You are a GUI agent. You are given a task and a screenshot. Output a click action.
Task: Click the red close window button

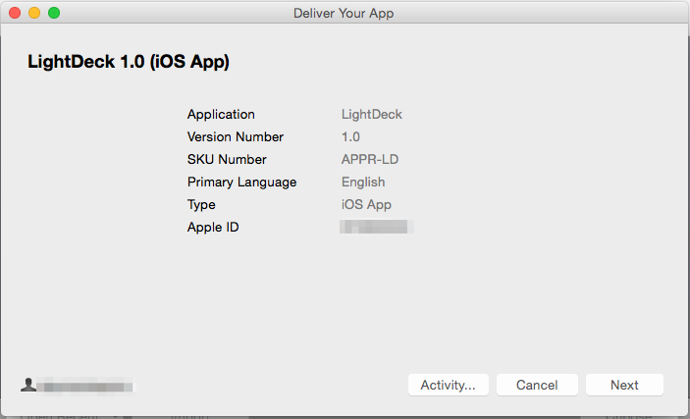[x=15, y=13]
